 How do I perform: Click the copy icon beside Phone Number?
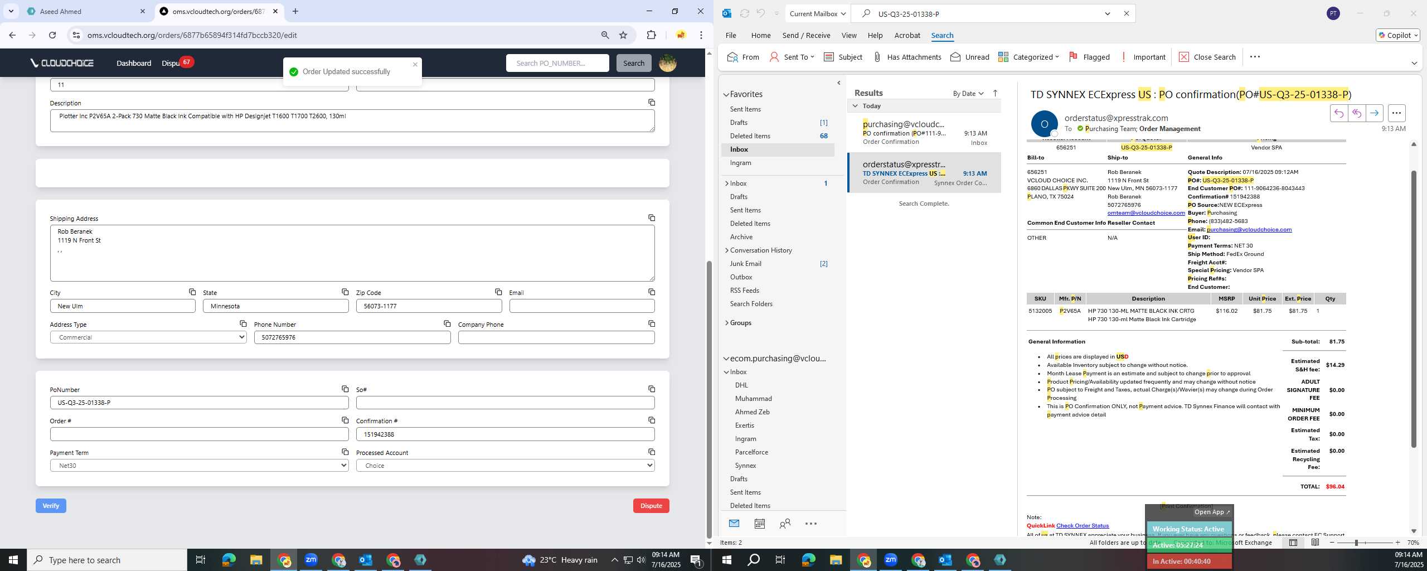[447, 324]
